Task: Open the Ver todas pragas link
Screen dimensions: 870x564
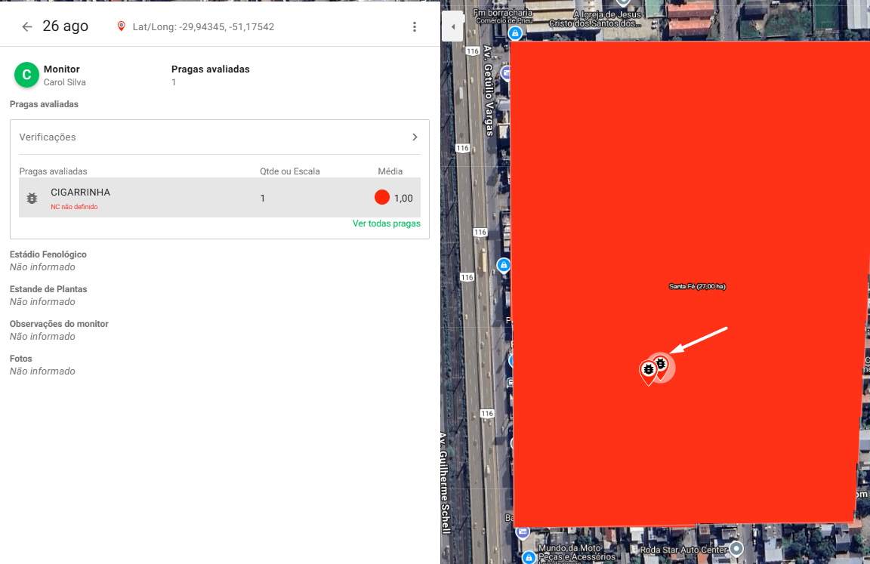Action: pos(386,223)
